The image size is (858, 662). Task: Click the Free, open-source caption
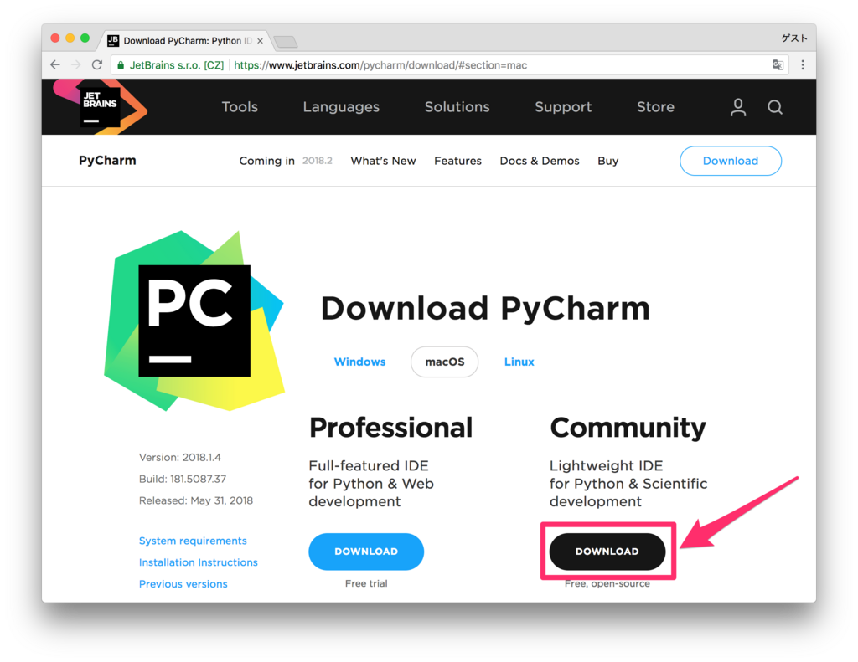(607, 584)
